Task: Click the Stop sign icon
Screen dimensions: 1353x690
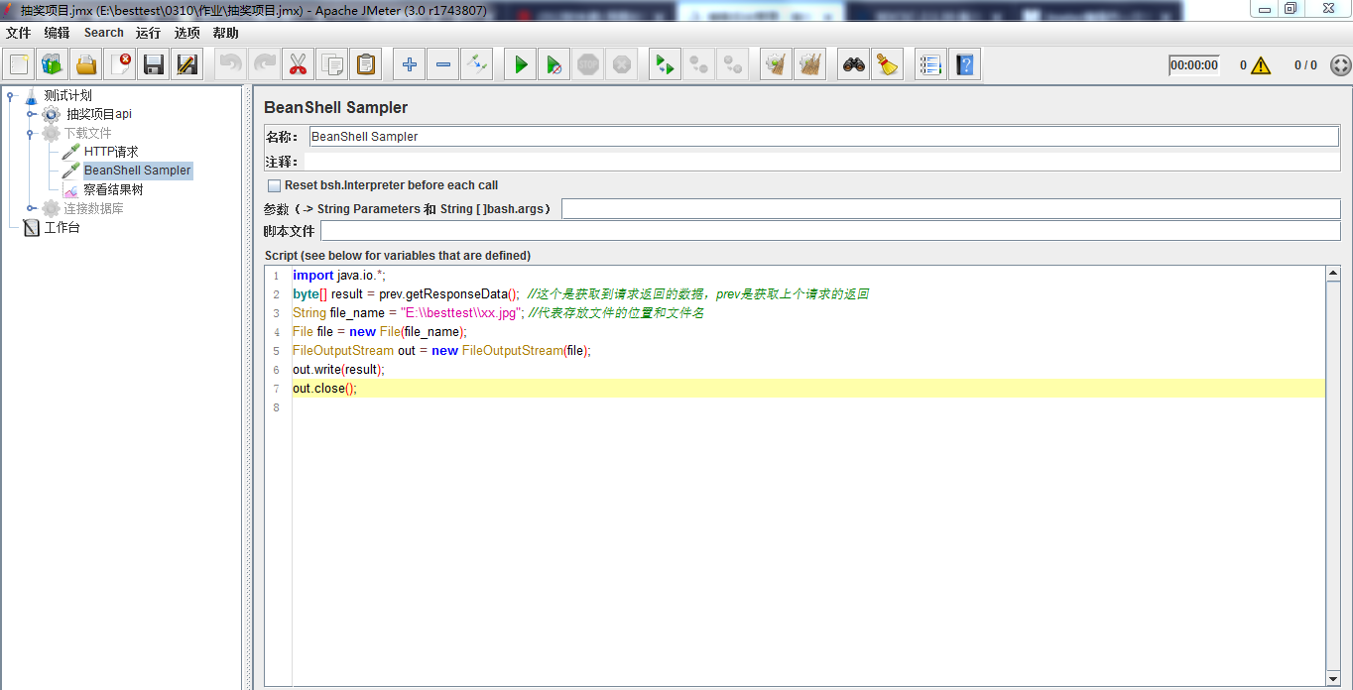Action: [588, 65]
